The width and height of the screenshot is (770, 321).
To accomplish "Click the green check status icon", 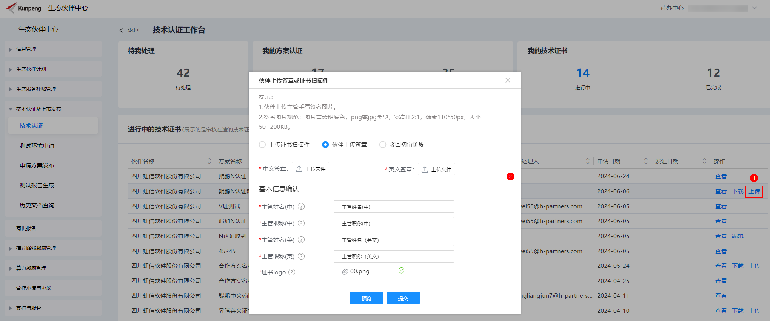I will coord(402,271).
